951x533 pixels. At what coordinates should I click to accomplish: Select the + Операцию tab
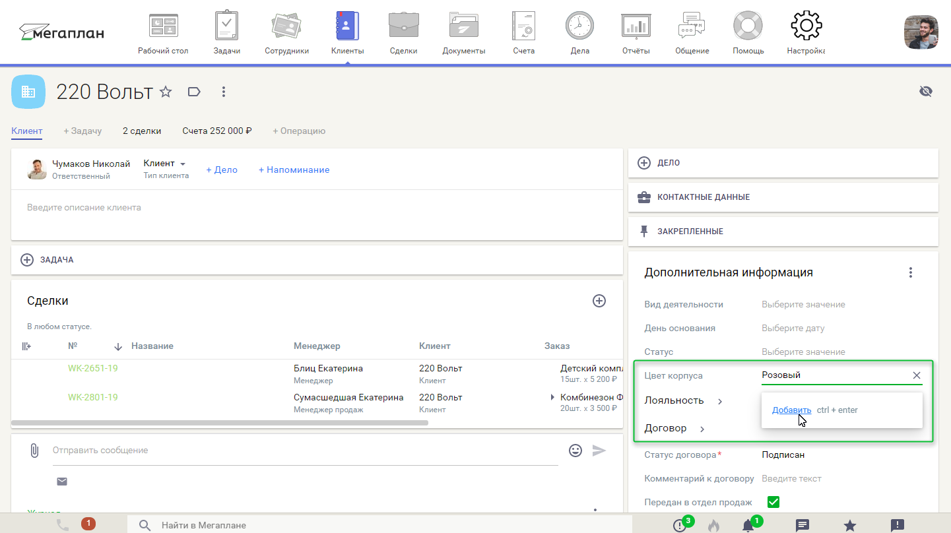[x=299, y=131]
